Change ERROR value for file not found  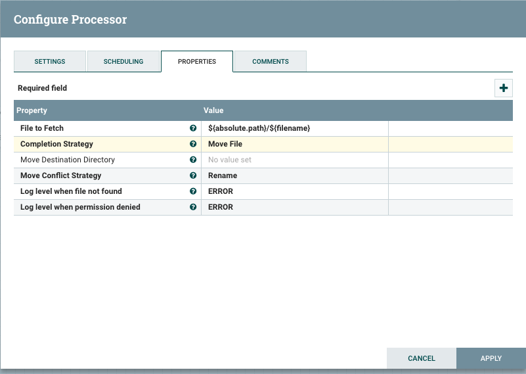pos(295,191)
